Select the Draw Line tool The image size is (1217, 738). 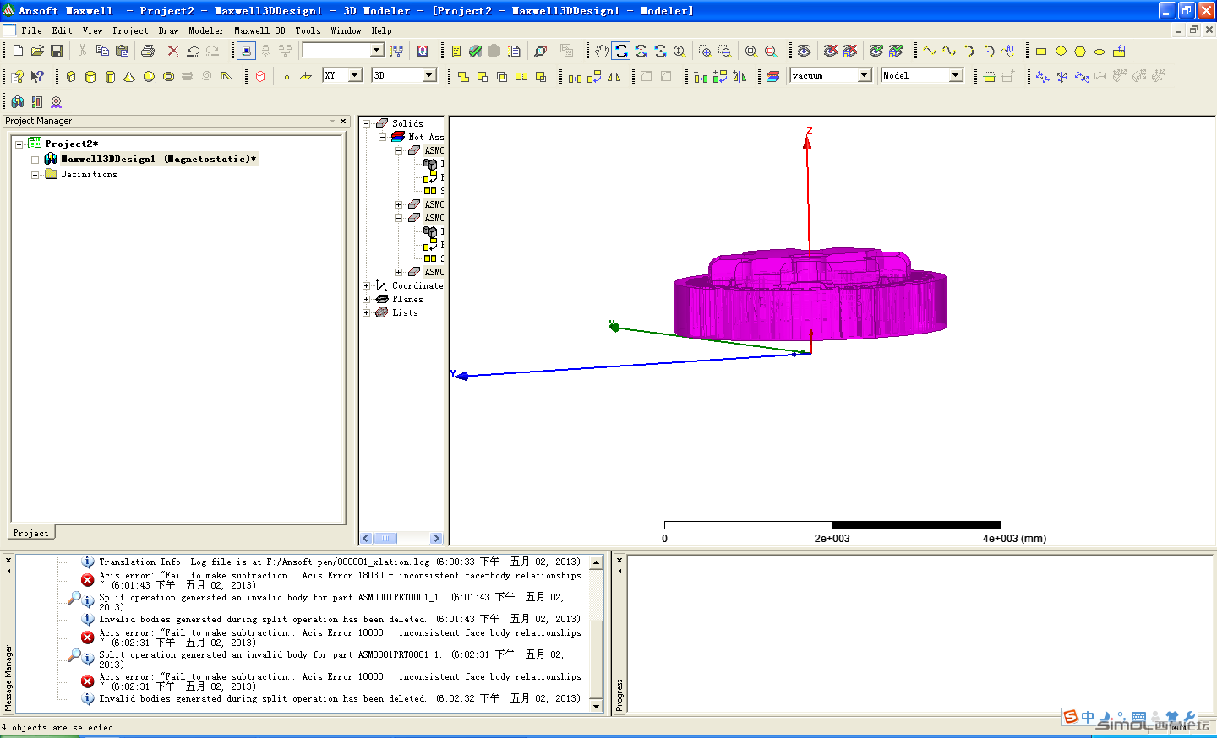pyautogui.click(x=929, y=51)
